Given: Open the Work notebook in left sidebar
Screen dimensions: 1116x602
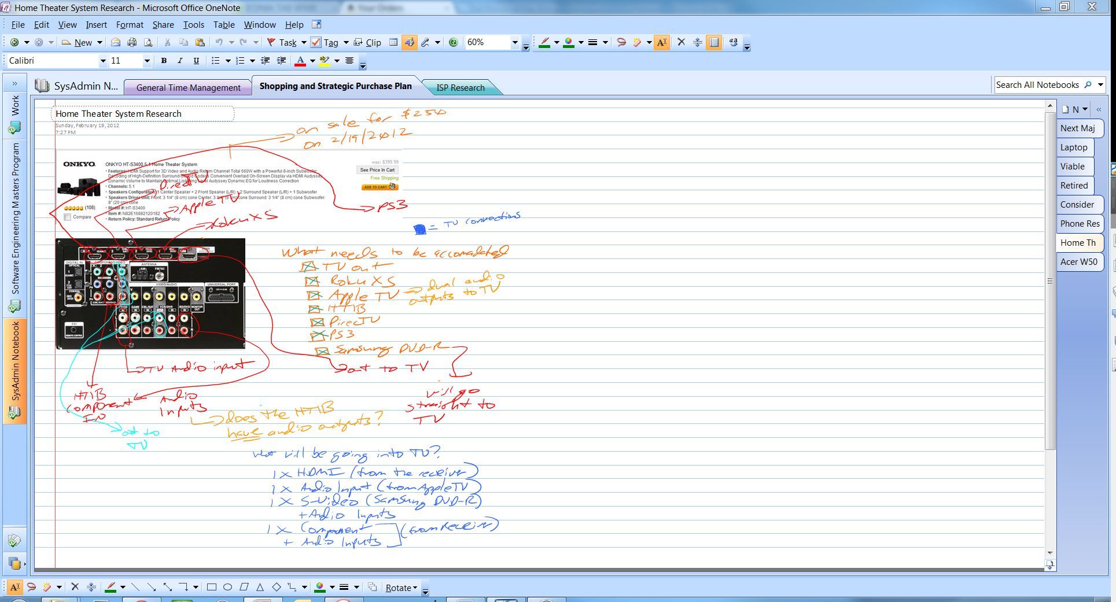Looking at the screenshot, I should pos(14,115).
